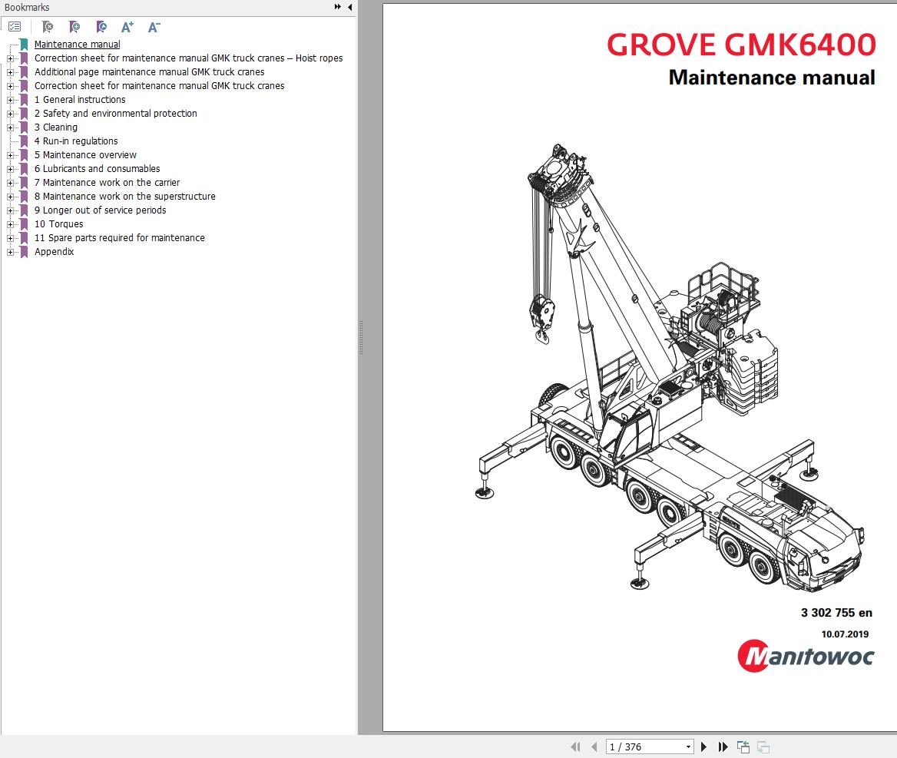897x758 pixels.
Task: Open the 'Maintenance manual' bookmark
Action: [77, 45]
